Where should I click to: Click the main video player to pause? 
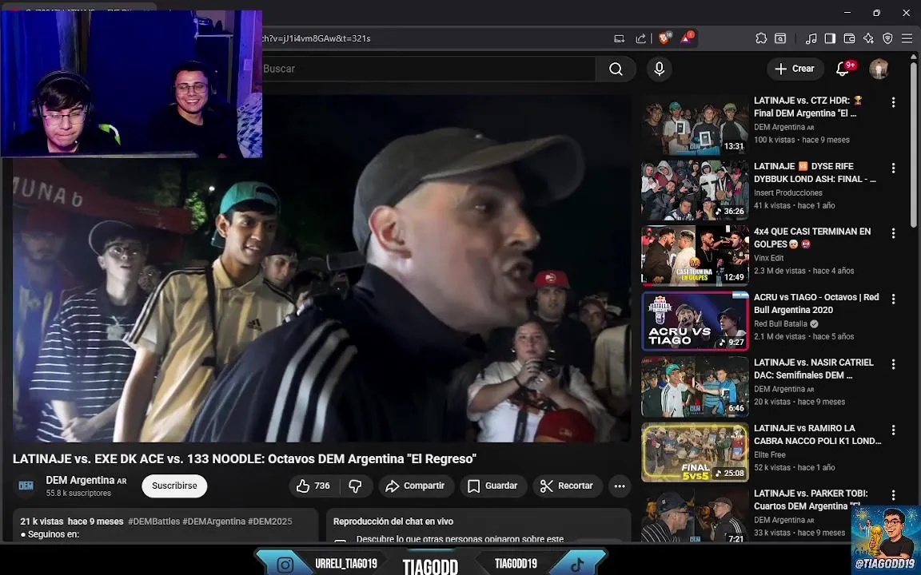tap(321, 268)
